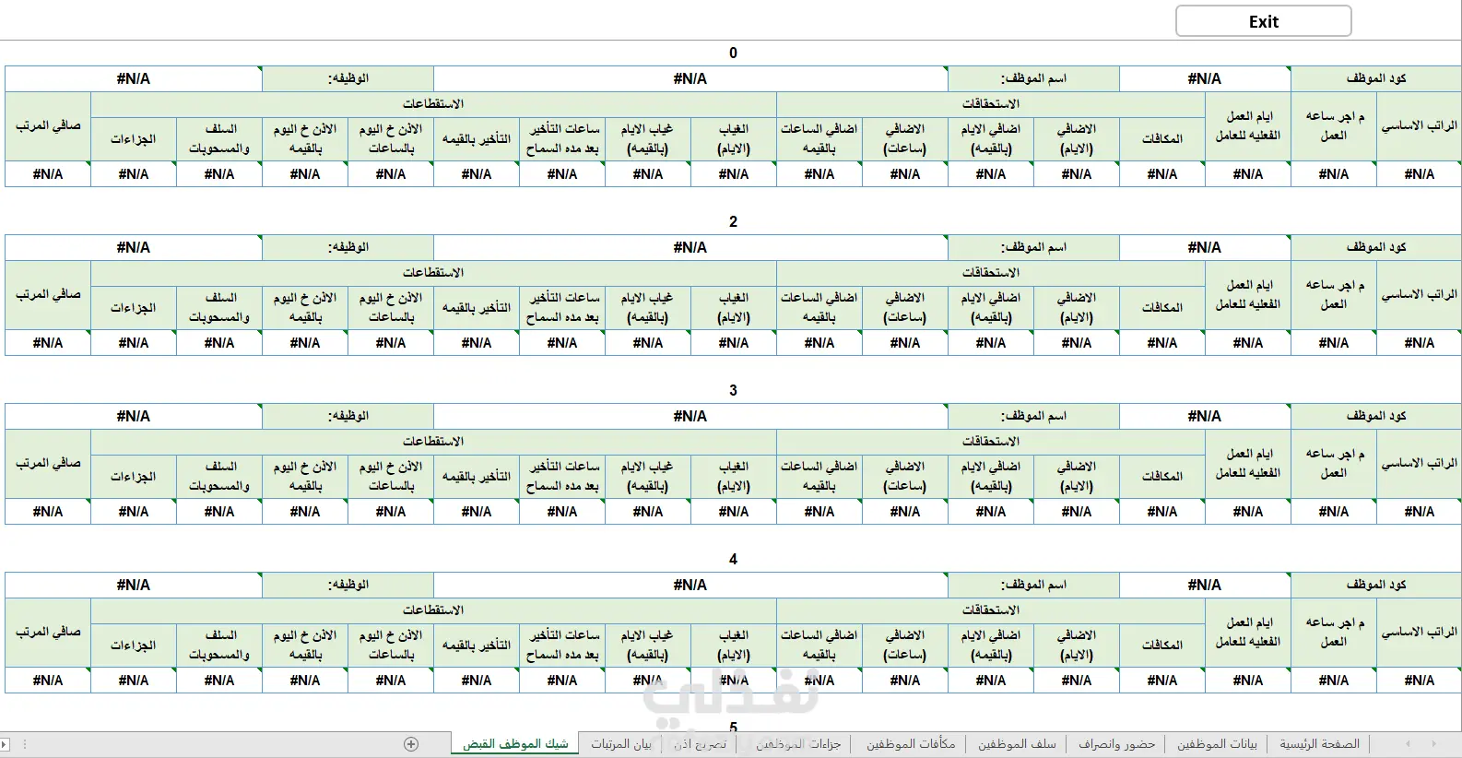Select the employee code #N/A value in slip 0
The width and height of the screenshot is (1462, 758).
(1205, 78)
